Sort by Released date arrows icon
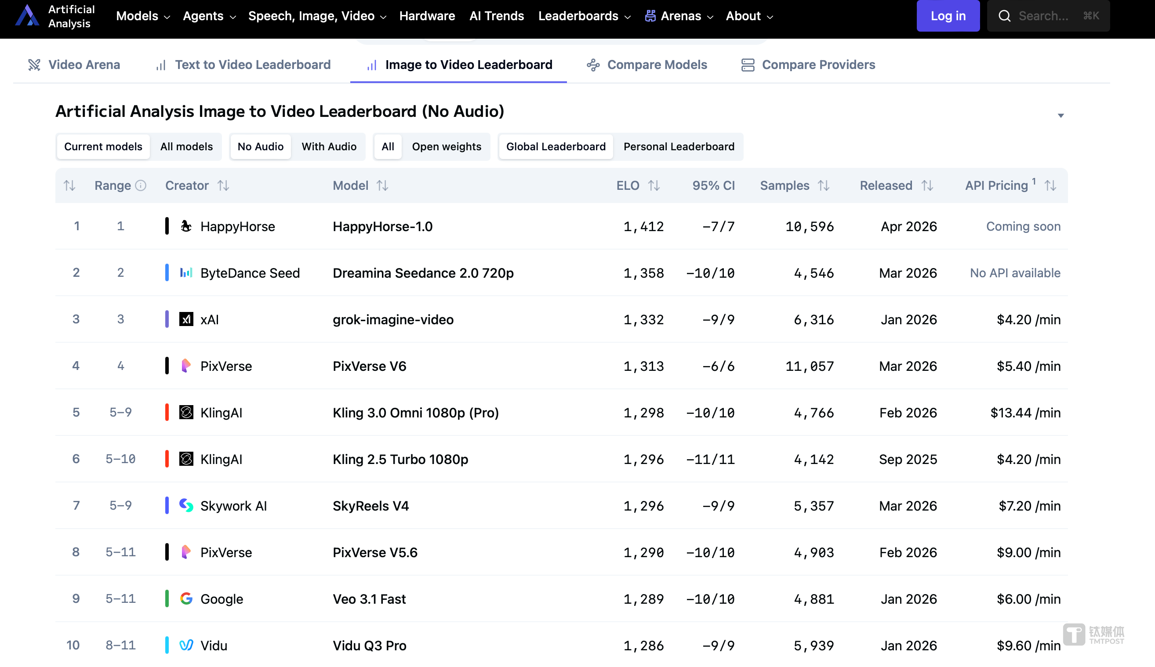 tap(927, 185)
